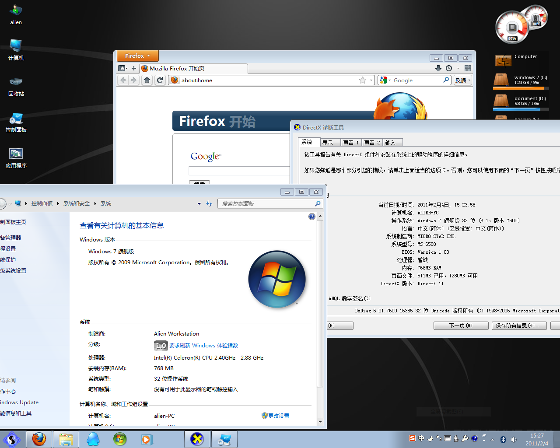Switch to the 声音 1 tab
The height and width of the screenshot is (448, 560).
click(x=351, y=143)
